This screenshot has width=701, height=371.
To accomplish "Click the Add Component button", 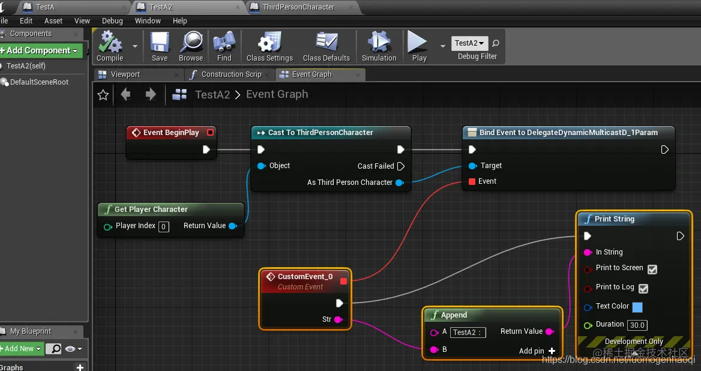I will (x=40, y=50).
